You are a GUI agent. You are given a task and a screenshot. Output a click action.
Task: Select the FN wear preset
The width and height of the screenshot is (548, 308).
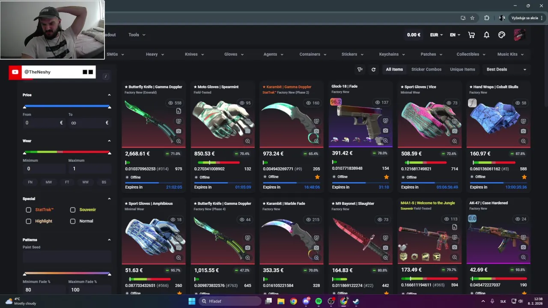point(30,182)
